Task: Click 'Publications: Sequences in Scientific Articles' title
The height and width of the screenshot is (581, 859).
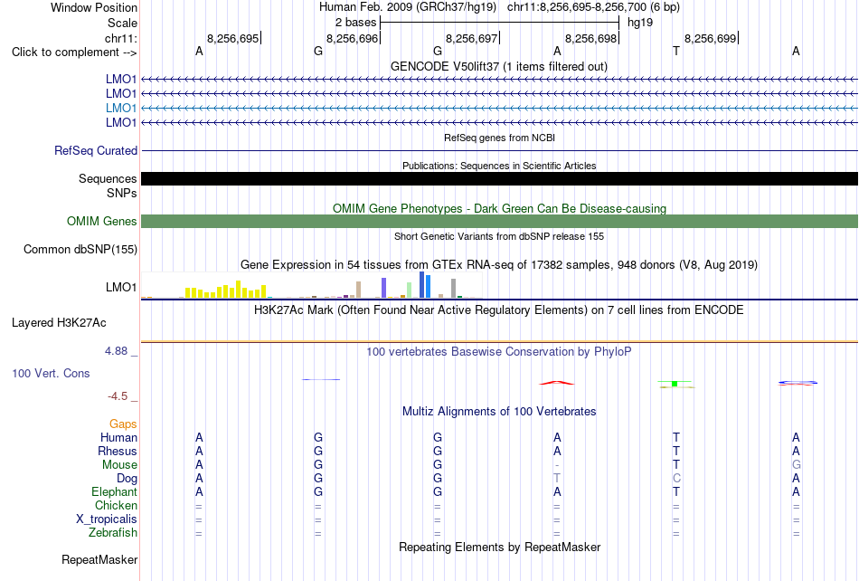Action: coord(499,166)
